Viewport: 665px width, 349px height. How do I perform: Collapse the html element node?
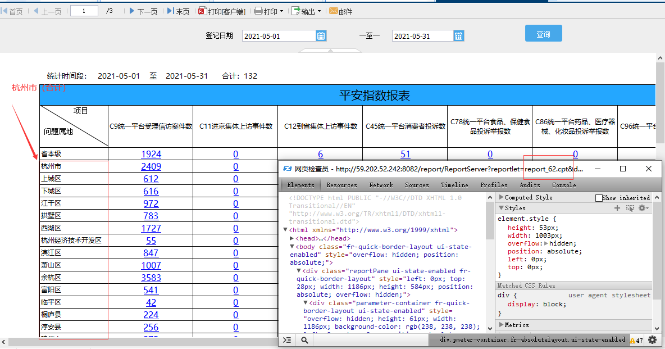click(x=285, y=230)
